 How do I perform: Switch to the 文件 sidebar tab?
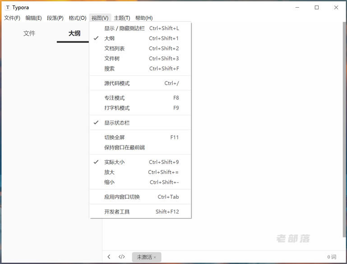[x=29, y=33]
